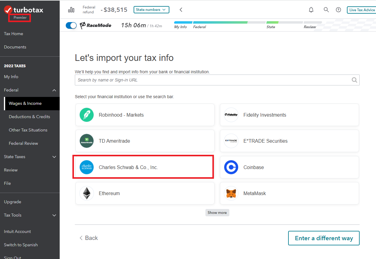This screenshot has width=376, height=259.
Task: Select Coinbase
Action: click(289, 167)
